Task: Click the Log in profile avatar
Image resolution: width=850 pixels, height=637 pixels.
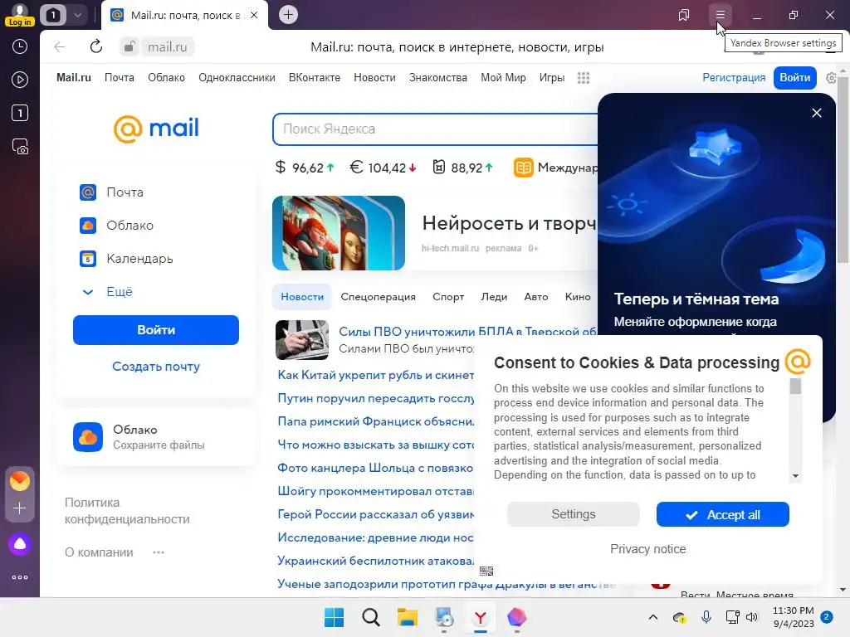Action: tap(20, 15)
